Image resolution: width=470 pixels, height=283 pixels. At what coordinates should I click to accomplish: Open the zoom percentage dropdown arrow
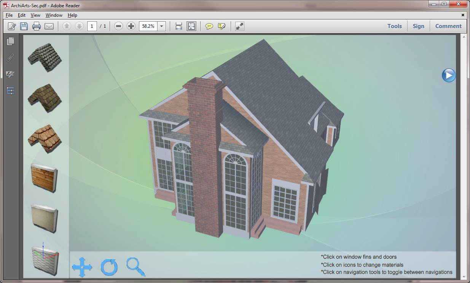point(162,26)
